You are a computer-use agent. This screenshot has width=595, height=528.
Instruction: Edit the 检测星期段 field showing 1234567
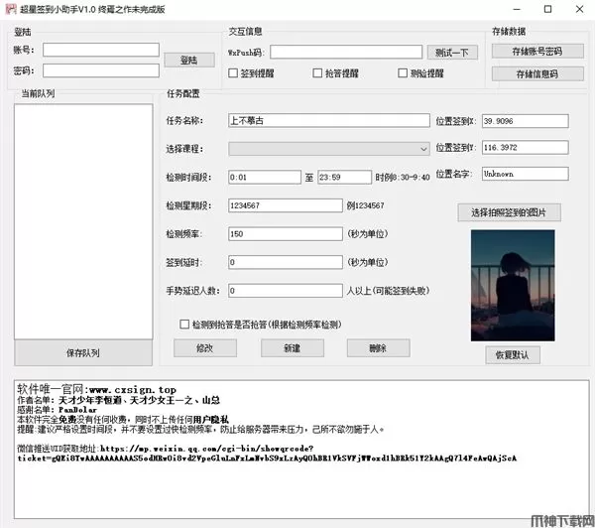[286, 205]
